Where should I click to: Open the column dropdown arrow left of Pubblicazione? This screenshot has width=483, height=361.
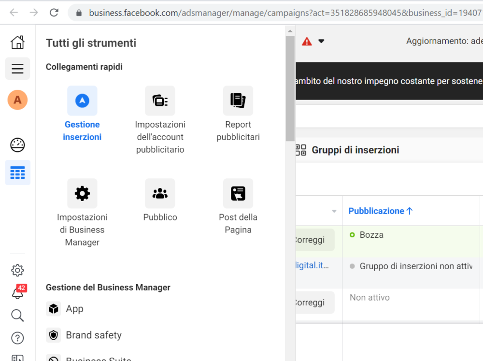[334, 211]
